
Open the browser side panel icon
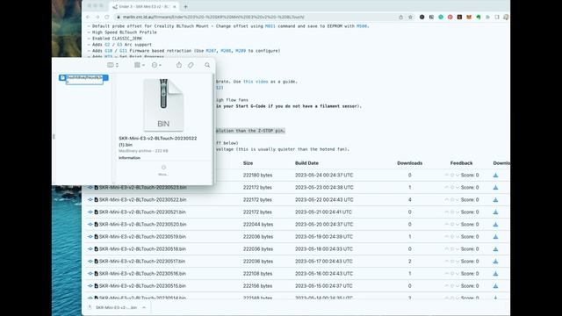[x=497, y=17]
